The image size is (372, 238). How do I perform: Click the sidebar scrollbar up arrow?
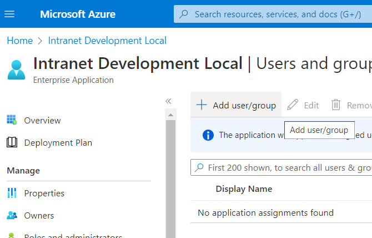[x=170, y=115]
